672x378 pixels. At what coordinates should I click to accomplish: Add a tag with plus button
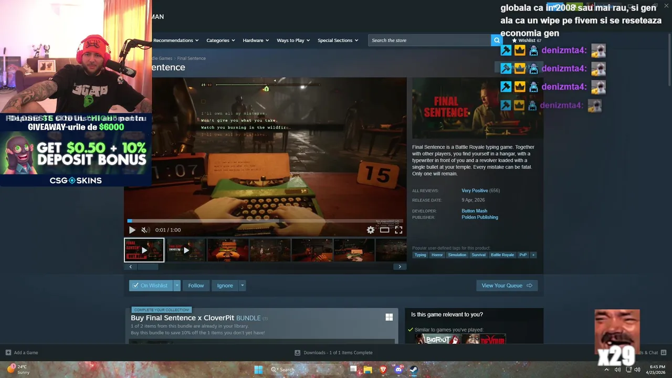click(533, 255)
